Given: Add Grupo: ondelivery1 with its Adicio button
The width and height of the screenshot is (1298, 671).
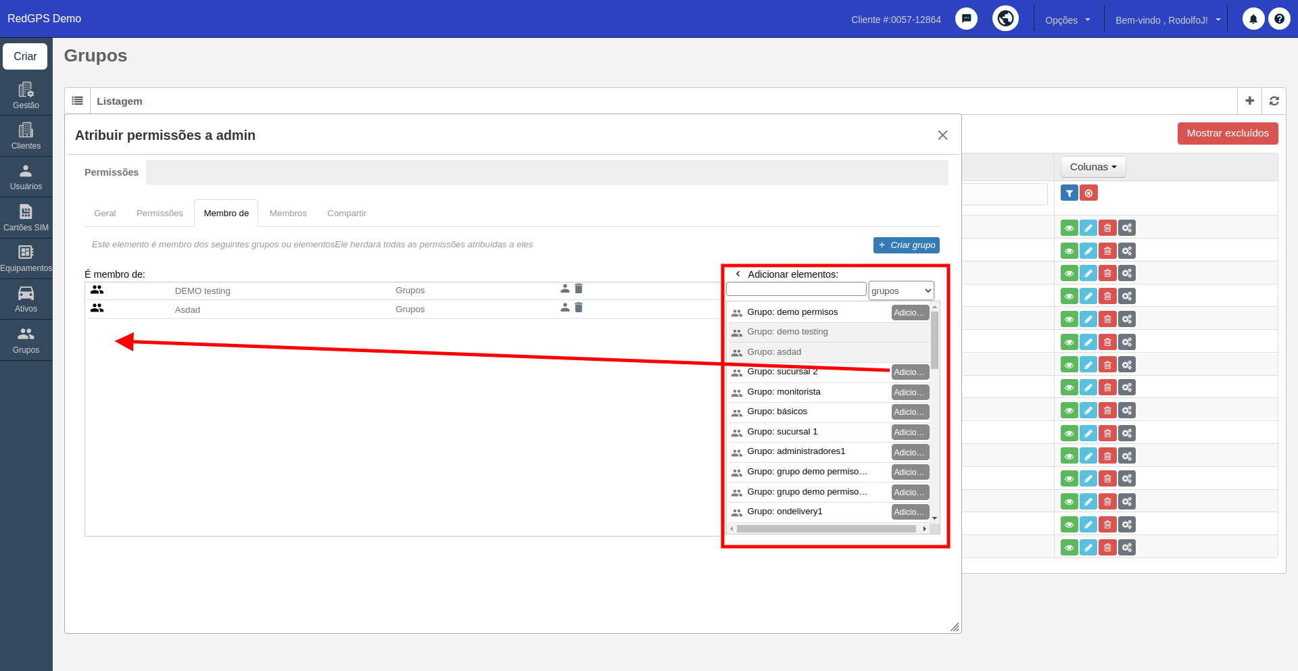Looking at the screenshot, I should pos(910,512).
